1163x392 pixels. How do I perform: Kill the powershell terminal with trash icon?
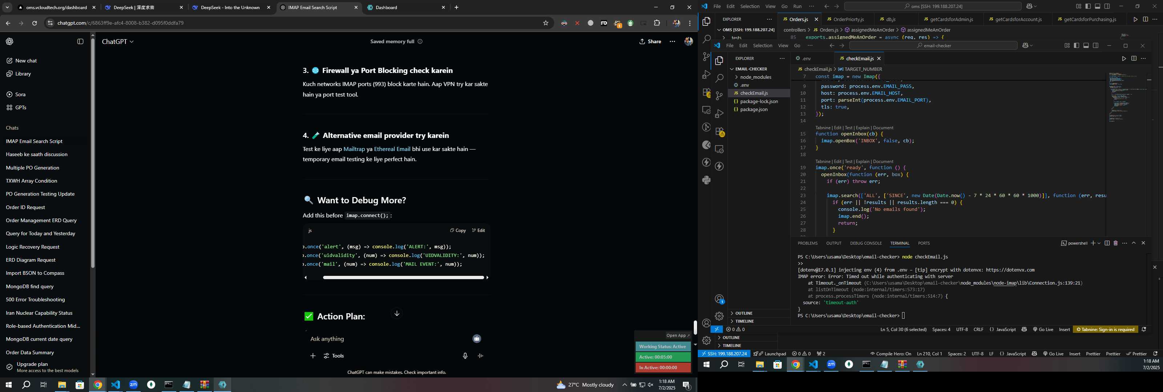click(1116, 243)
